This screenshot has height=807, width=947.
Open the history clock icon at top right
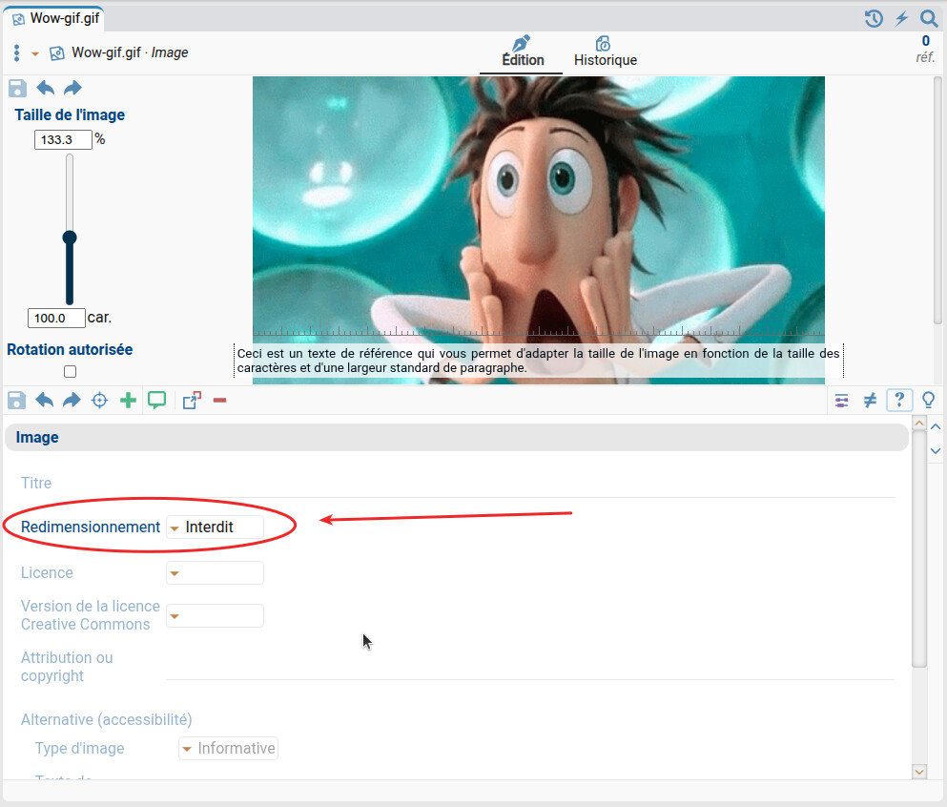pos(874,18)
